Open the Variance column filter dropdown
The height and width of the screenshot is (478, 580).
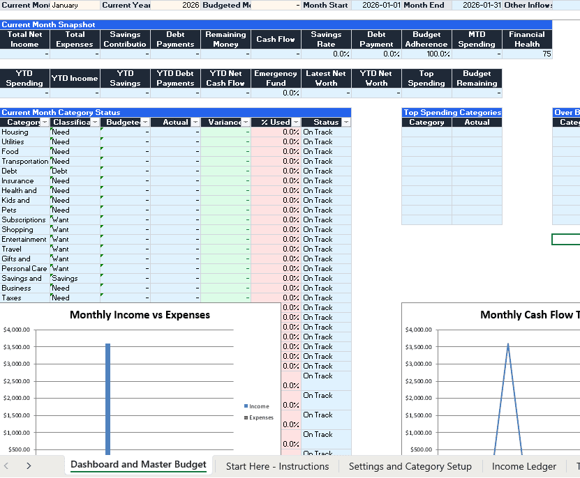pos(246,122)
